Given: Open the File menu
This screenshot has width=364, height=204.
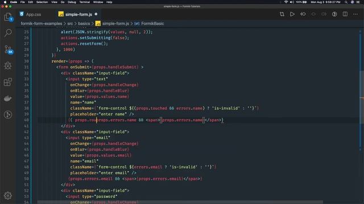Looking at the screenshot, I should pos(22,2).
